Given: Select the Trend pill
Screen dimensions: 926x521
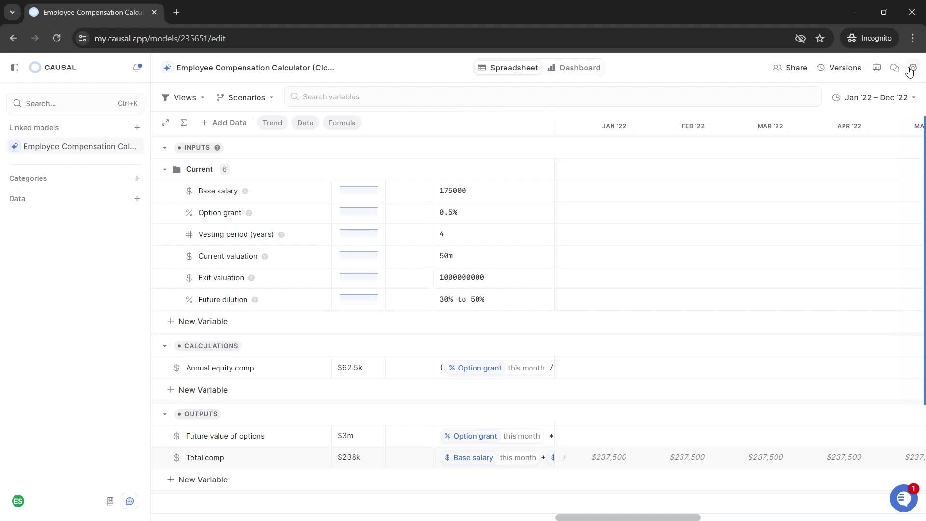Looking at the screenshot, I should click(272, 123).
